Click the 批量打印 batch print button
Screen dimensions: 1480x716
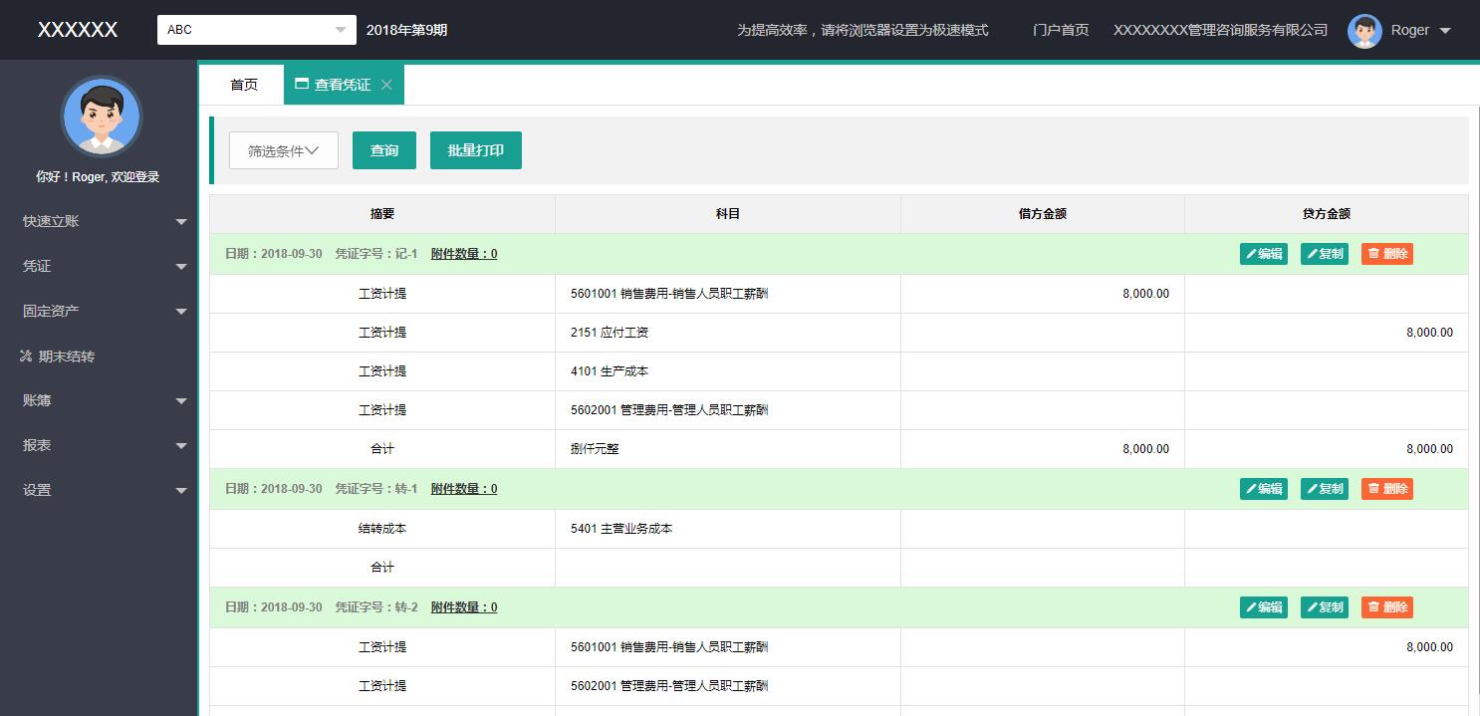coord(475,149)
